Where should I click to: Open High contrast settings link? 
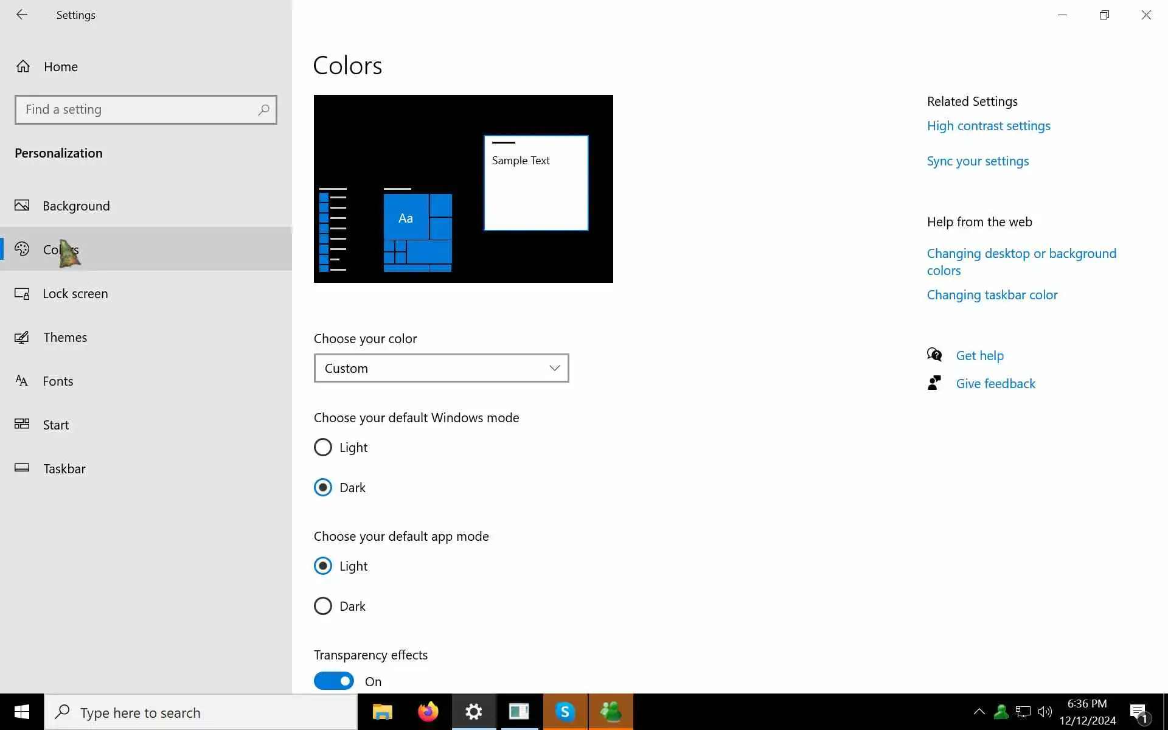point(989,126)
